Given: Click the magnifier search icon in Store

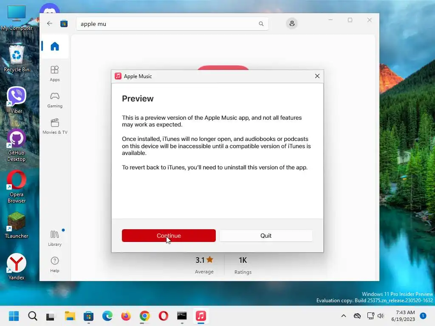Looking at the screenshot, I should click(x=261, y=24).
